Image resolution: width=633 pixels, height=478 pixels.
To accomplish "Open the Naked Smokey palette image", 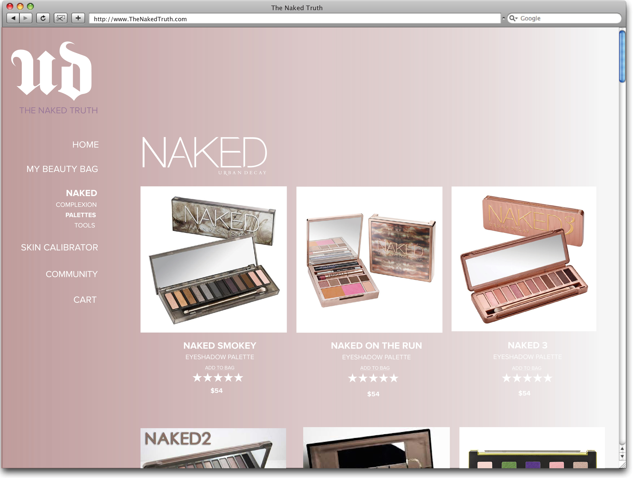I will (x=213, y=259).
